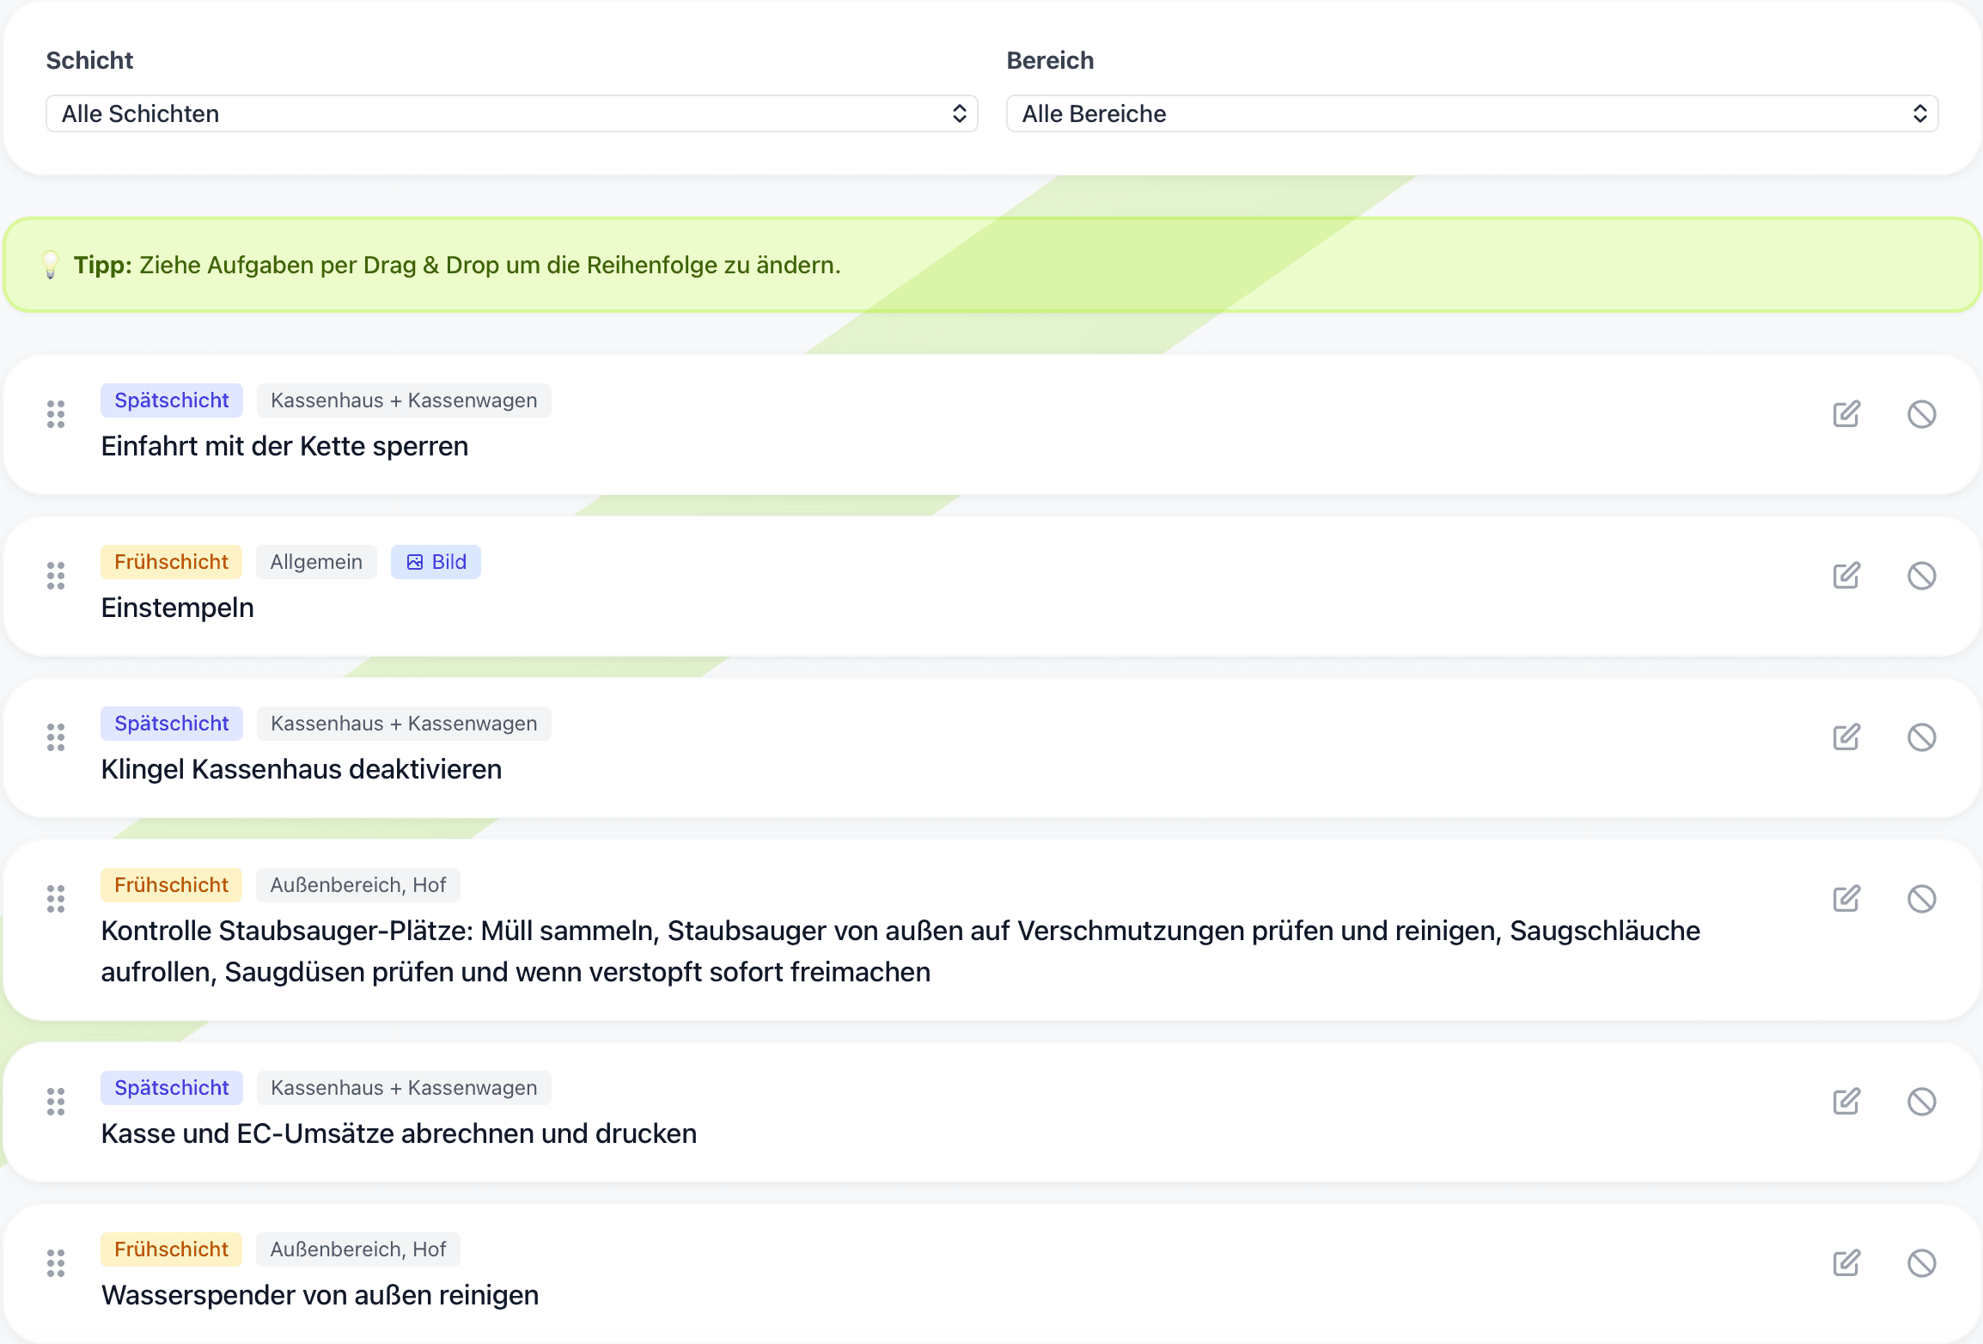Select the "Spätschicht" badge on first task
1983x1344 pixels.
(x=172, y=400)
